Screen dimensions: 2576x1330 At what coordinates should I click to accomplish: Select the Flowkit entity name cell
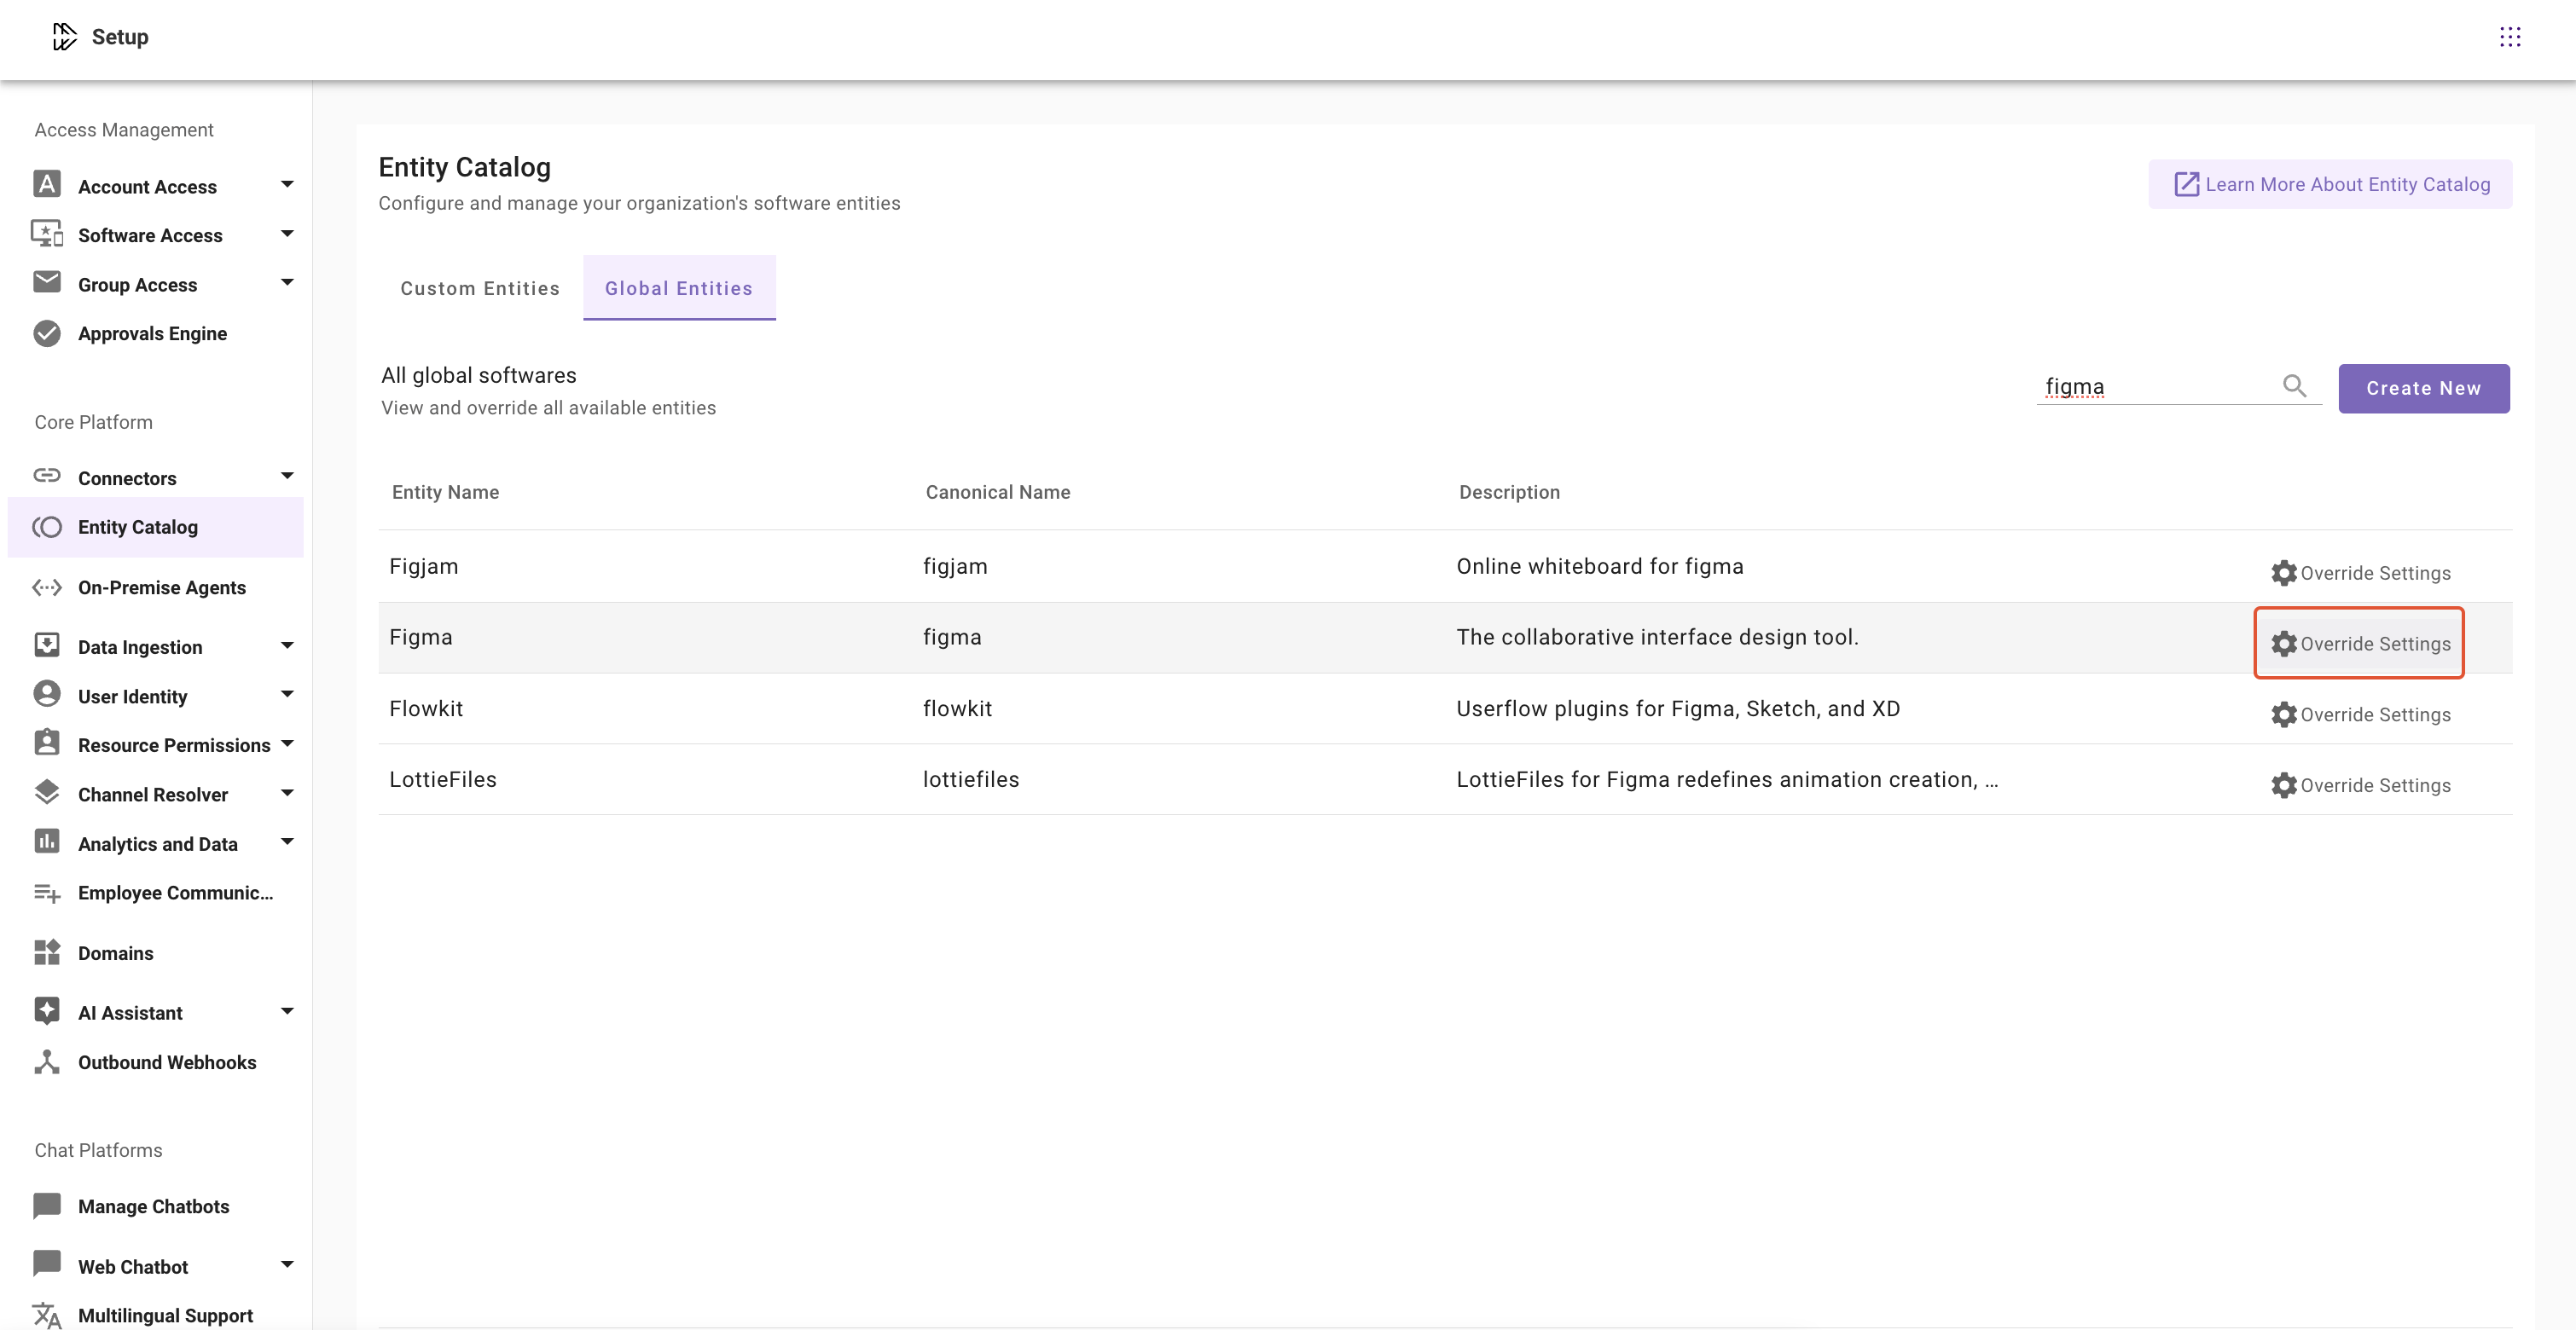426,708
